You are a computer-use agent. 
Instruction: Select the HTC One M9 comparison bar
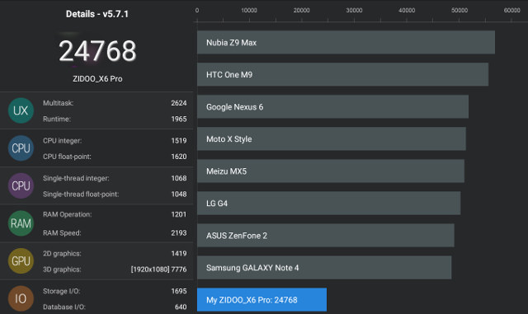[342, 74]
